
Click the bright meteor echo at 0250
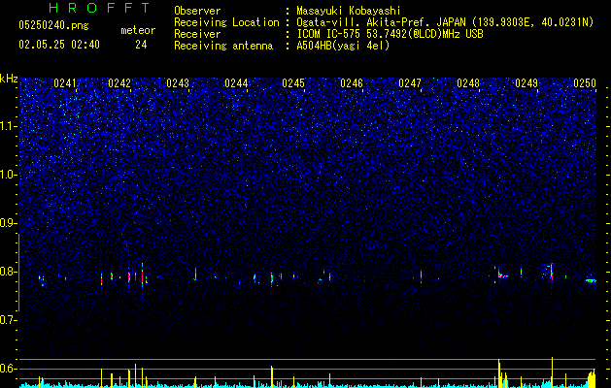592,280
